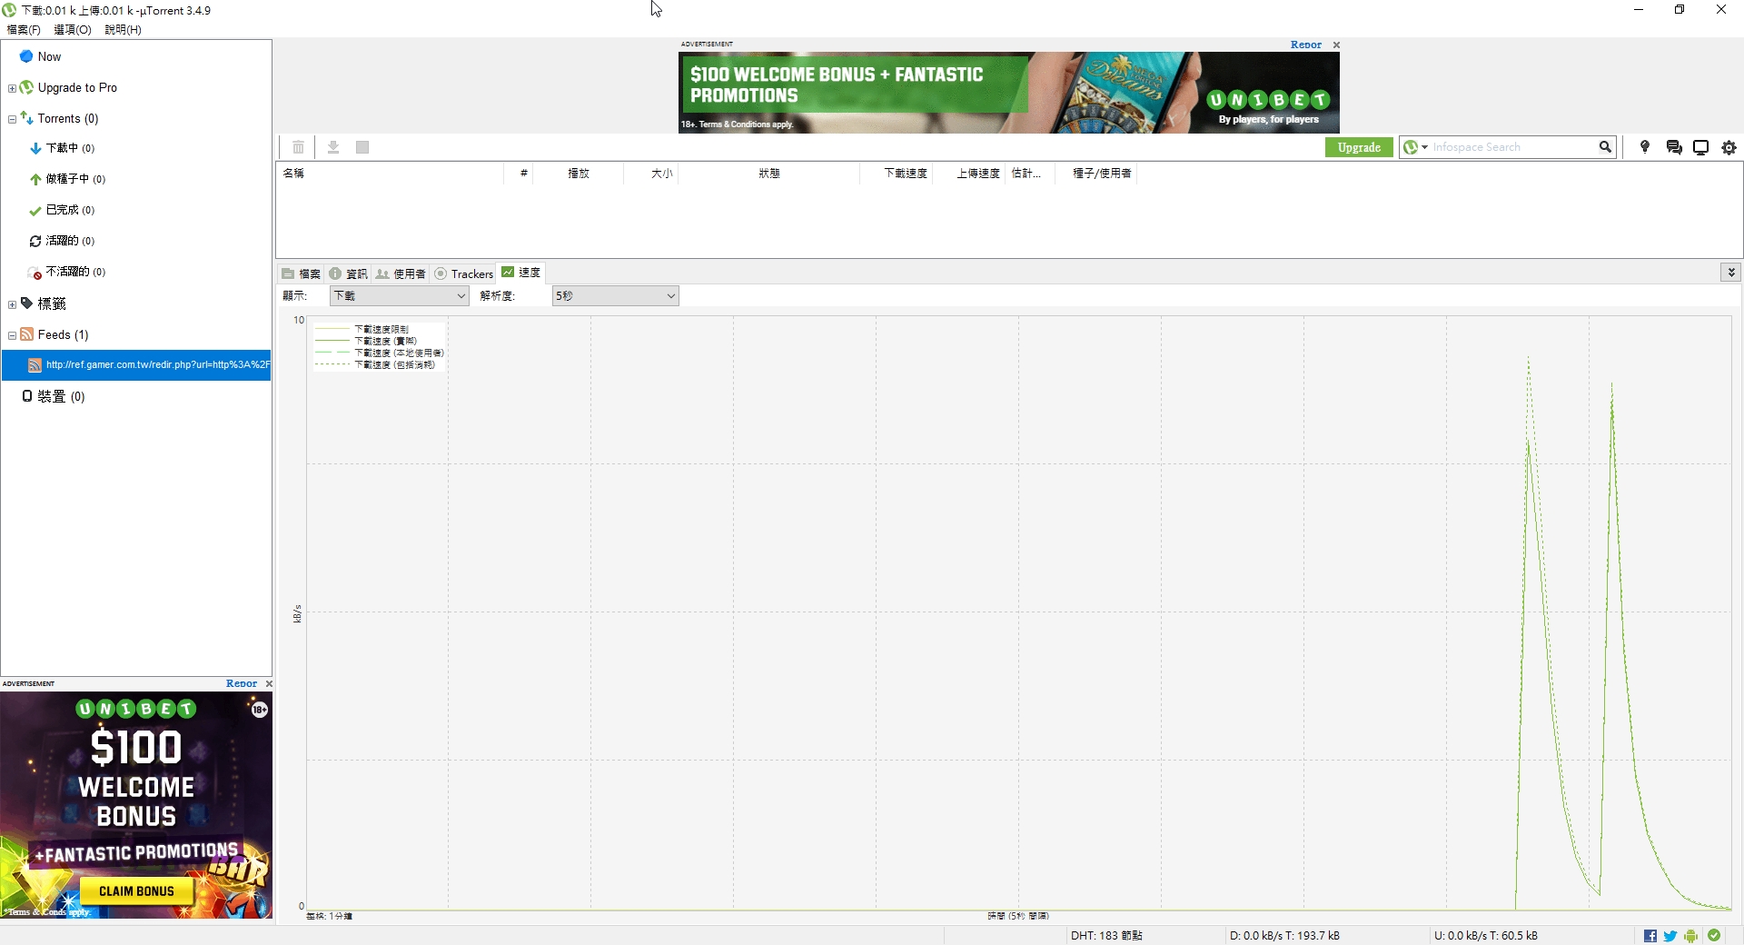Switch to the 資訊 info tab
Screen dimensions: 1744x945
pyautogui.click(x=349, y=274)
